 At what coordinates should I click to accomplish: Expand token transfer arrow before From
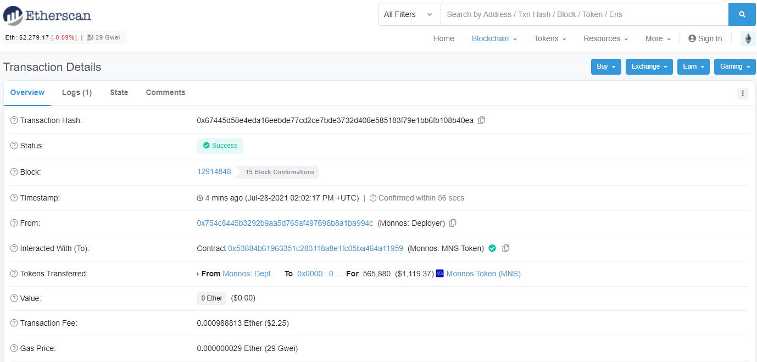pyautogui.click(x=198, y=274)
